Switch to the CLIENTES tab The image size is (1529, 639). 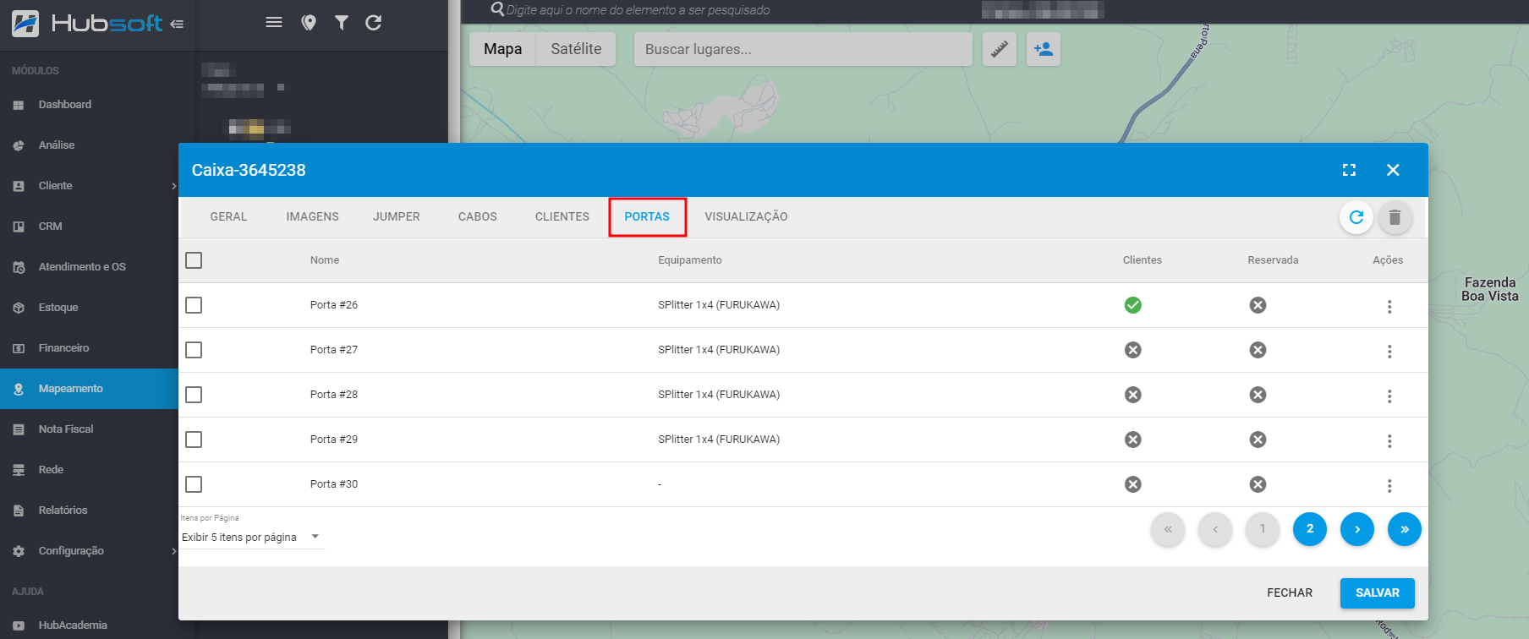[562, 217]
